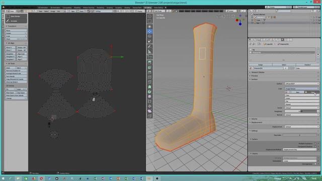
Task: Select the Annotate pencil tool in 3D viewport
Action: [150, 47]
